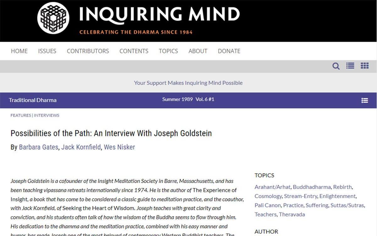
Task: Expand the issue contents list icon
Action: coord(364,100)
